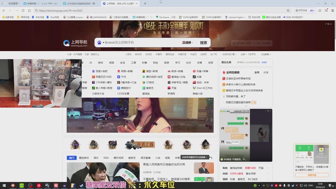Expand the hot search list chevron
The image size is (336, 189).
point(246,106)
